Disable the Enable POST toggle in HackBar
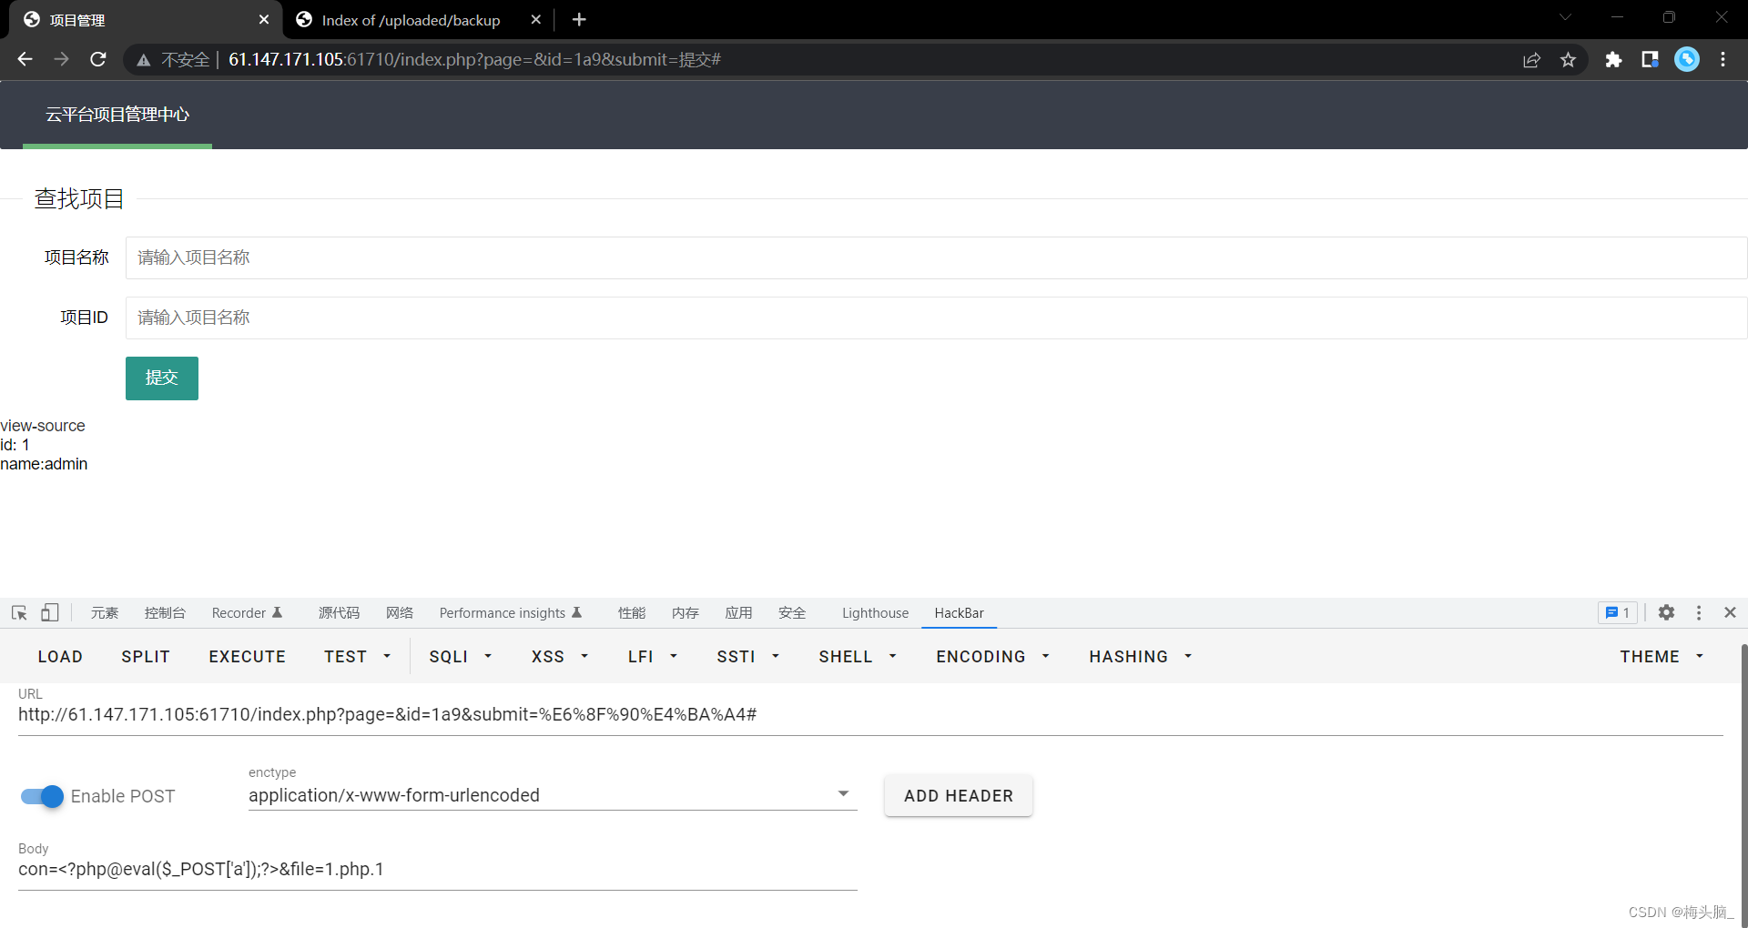1748x928 pixels. [x=41, y=796]
